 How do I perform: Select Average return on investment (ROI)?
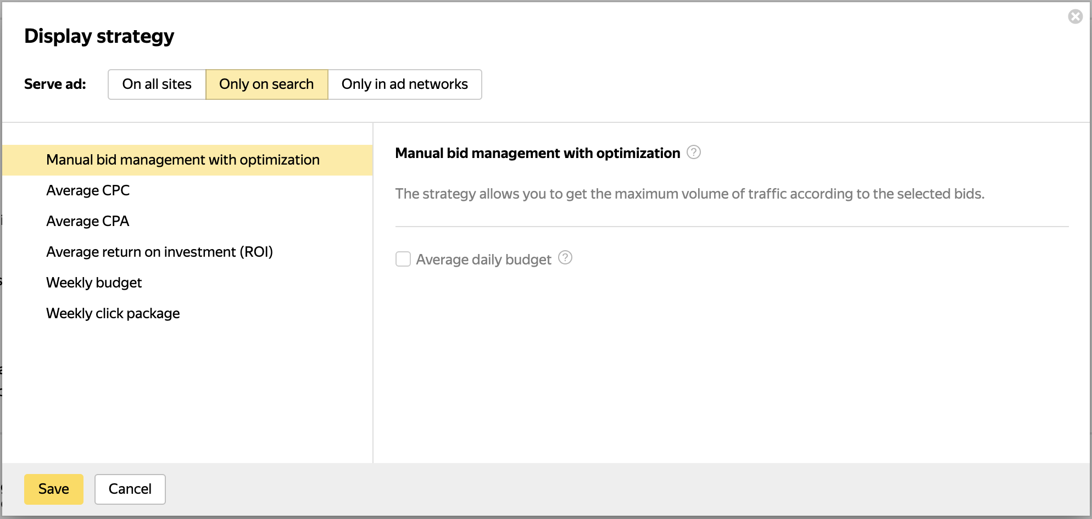point(159,252)
